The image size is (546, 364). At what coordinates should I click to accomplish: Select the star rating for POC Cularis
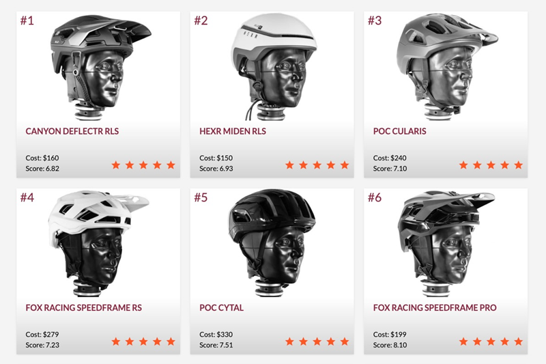tap(491, 165)
